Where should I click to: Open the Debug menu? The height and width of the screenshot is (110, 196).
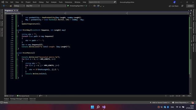pyautogui.click(x=41, y=2)
